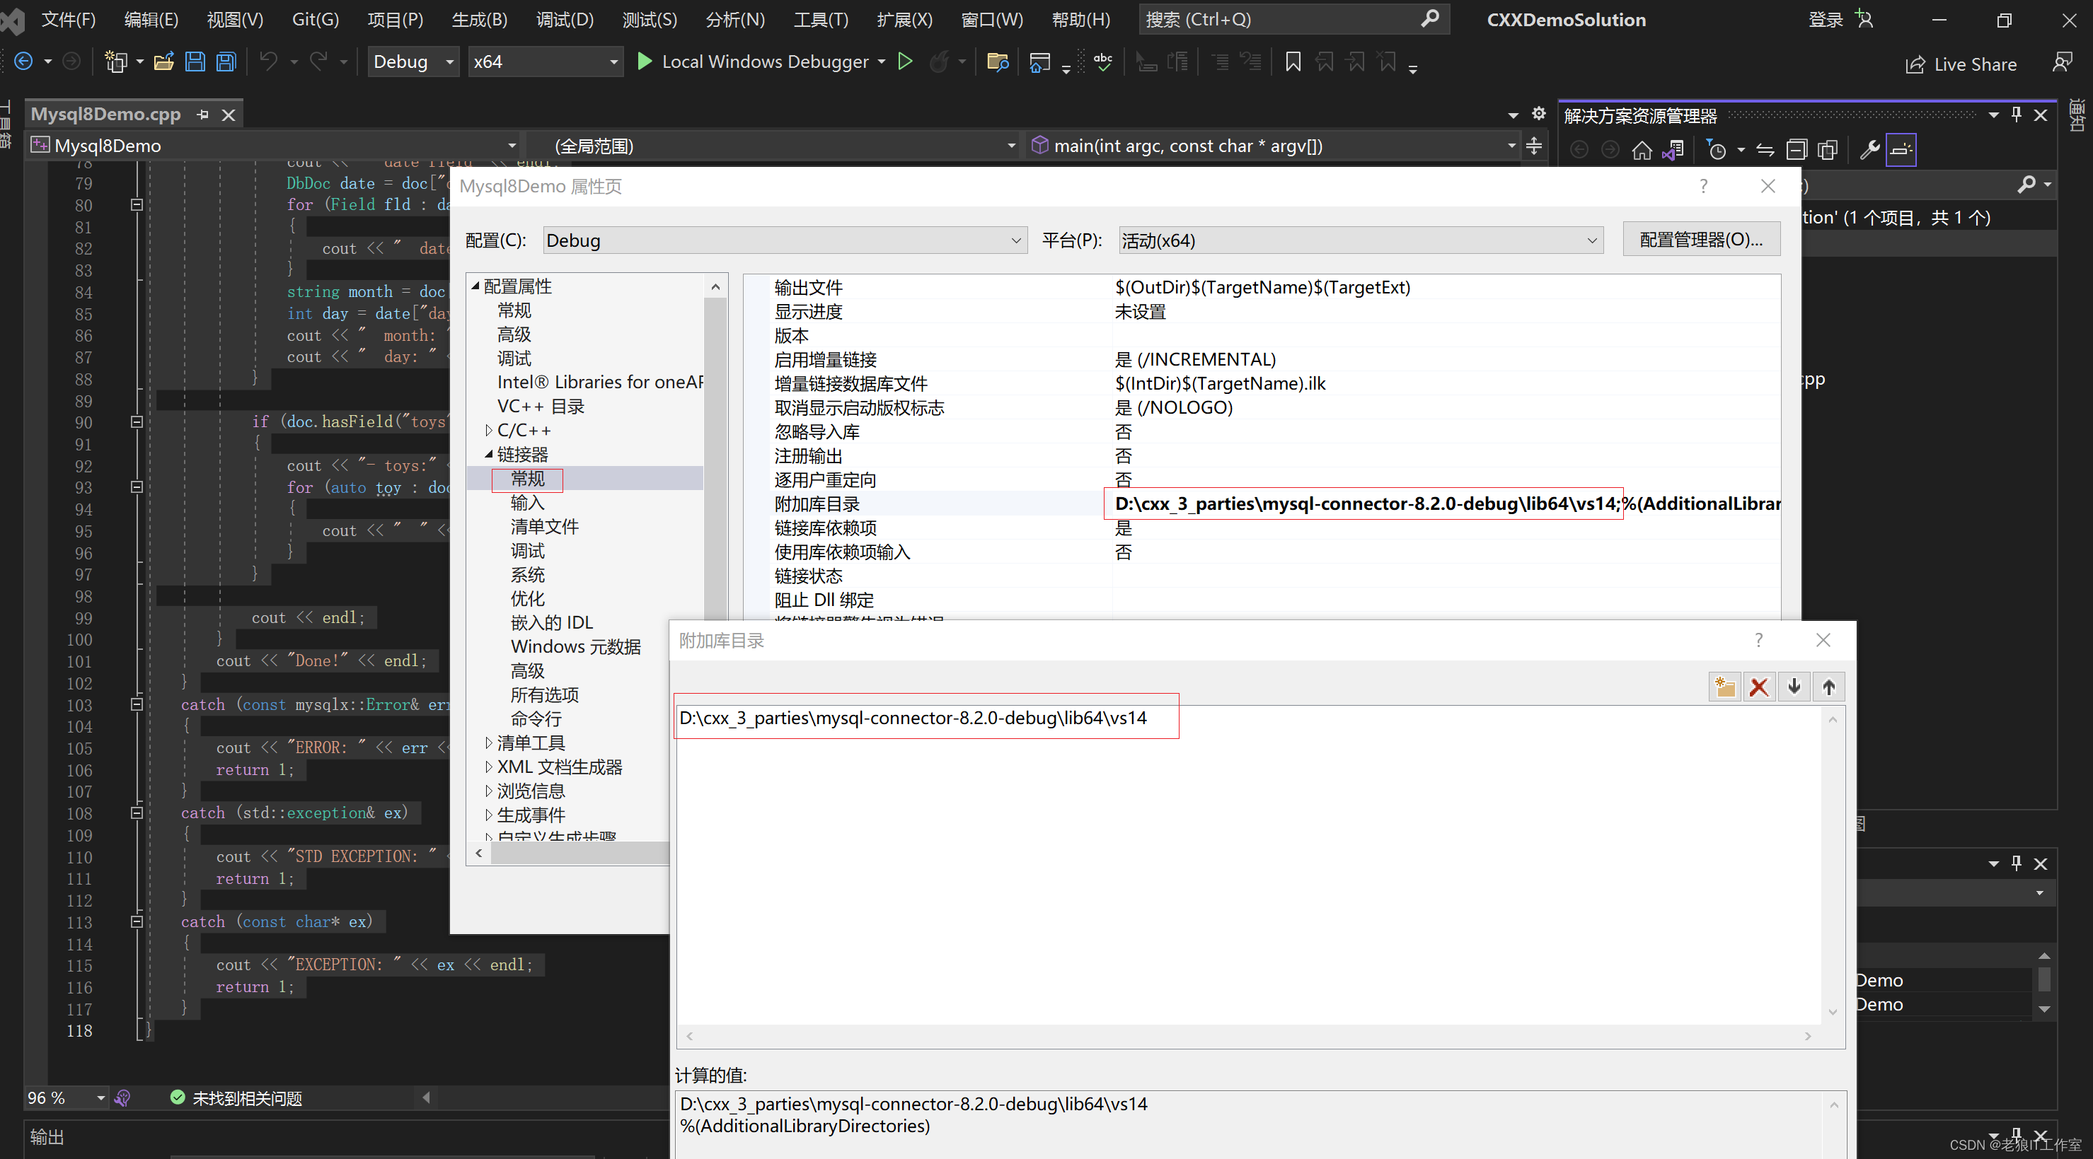Pin the Mysql8Demo.cpp tab
The image size is (2093, 1159).
(x=203, y=115)
